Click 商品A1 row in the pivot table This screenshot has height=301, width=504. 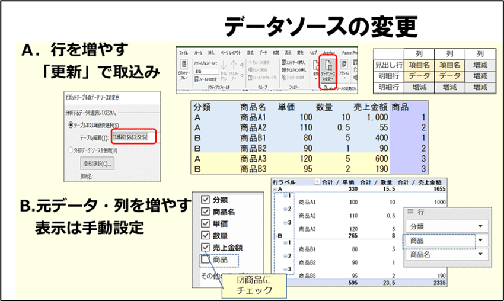(307, 202)
